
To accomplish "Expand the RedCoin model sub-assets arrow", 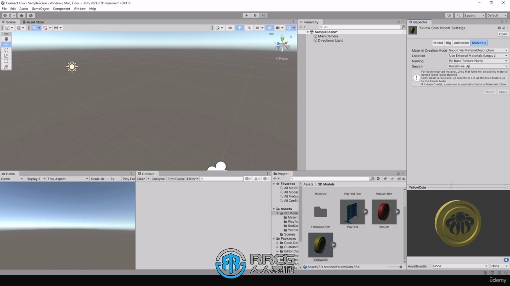I will [x=397, y=212].
